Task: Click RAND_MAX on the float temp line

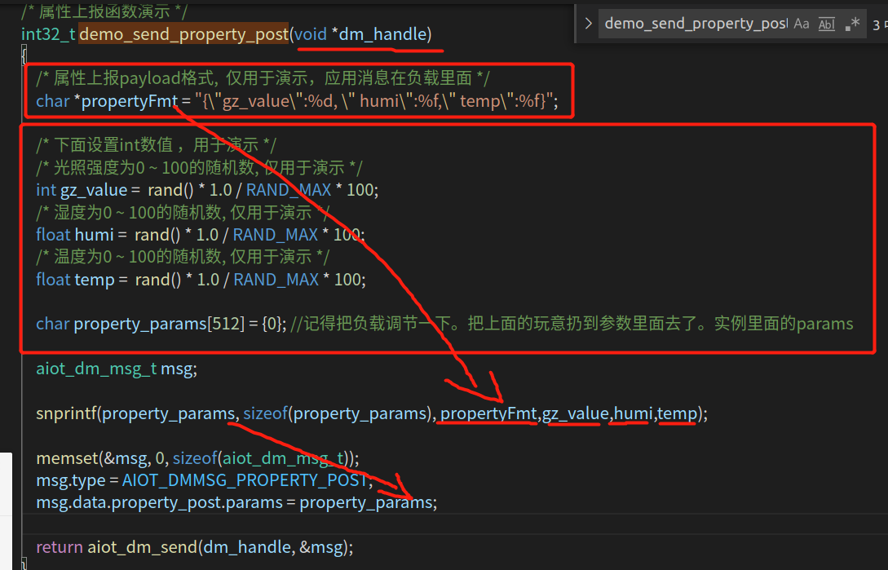Action: click(x=276, y=280)
